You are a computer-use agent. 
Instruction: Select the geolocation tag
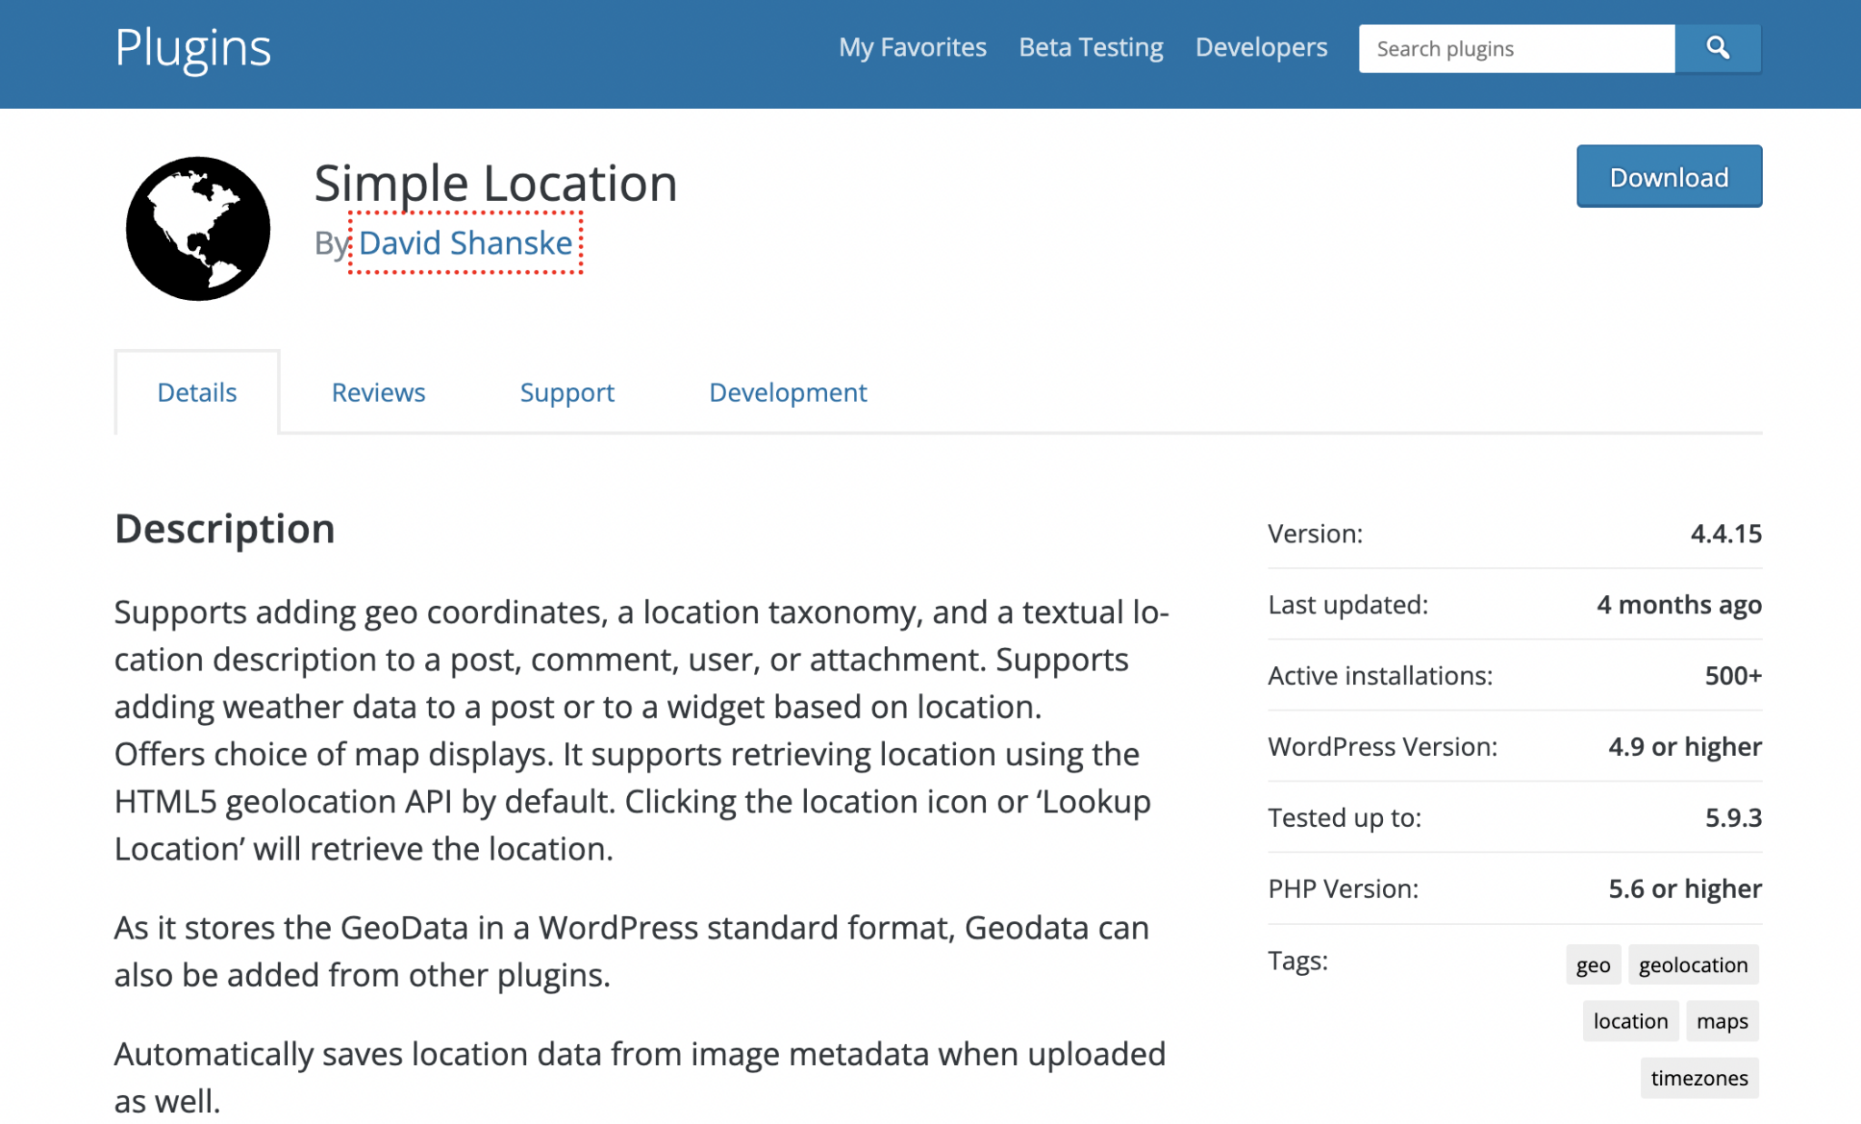1693,964
